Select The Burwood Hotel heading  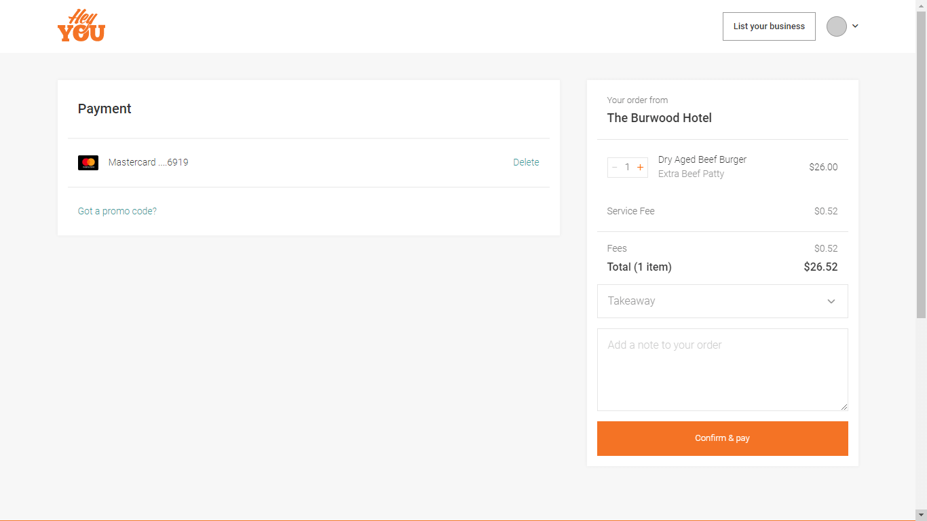(x=659, y=117)
